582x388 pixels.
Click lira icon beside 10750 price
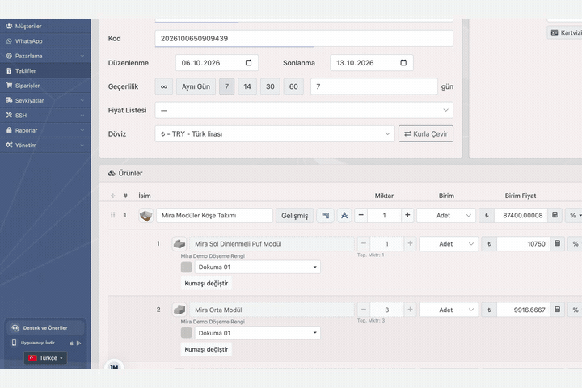[x=489, y=244]
